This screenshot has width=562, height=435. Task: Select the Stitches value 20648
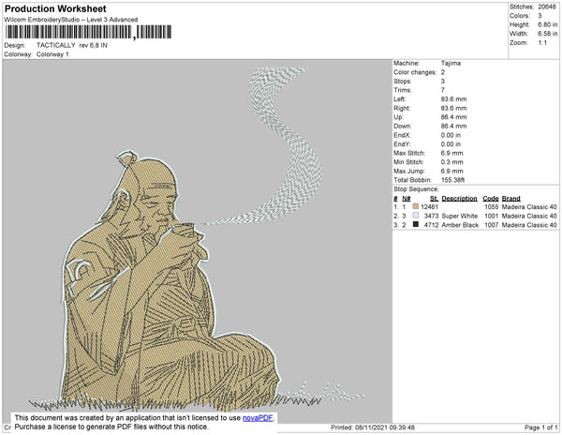[547, 7]
